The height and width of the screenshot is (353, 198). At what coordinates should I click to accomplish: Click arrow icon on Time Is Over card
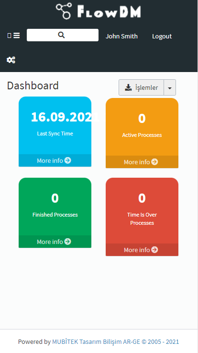point(154,249)
